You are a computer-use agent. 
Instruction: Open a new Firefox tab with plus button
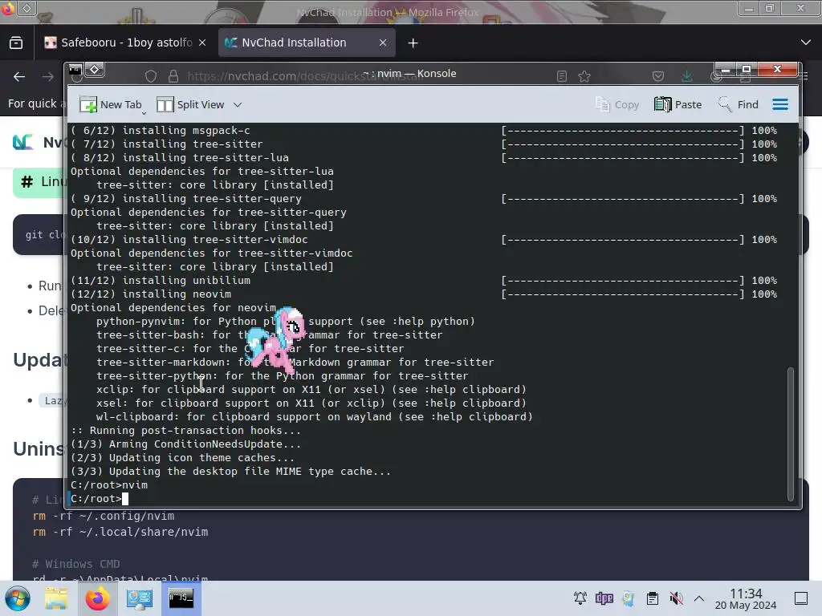coord(413,43)
